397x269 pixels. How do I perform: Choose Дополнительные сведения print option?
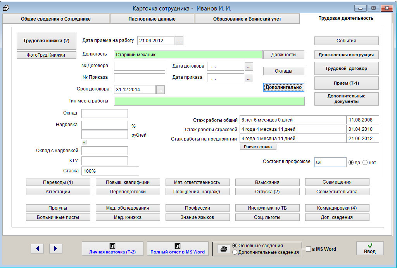pyautogui.click(x=235, y=252)
